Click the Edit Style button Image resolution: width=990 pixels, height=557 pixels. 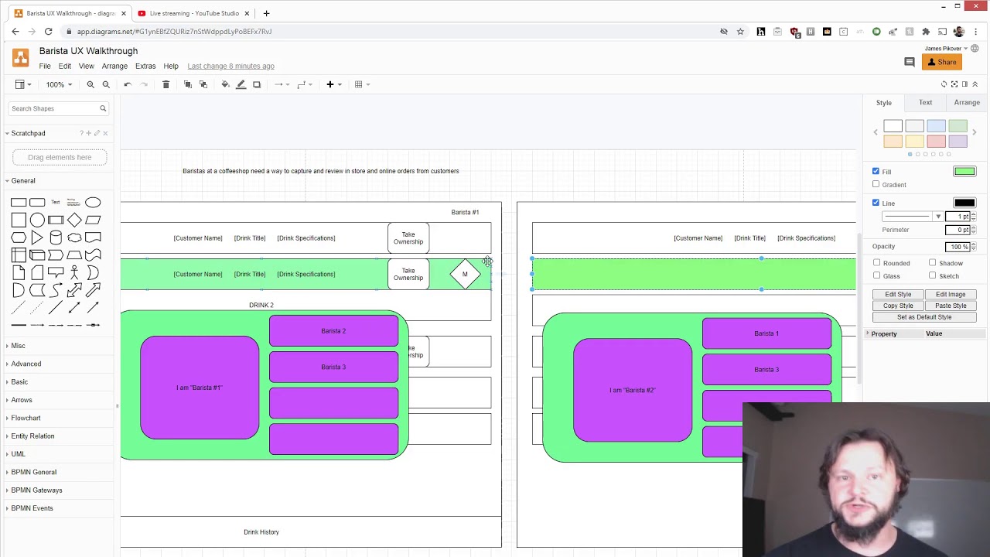pos(898,294)
